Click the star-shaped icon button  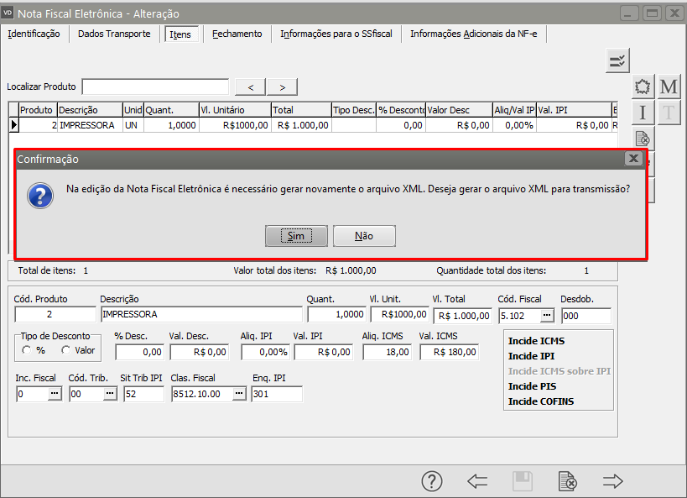tap(643, 86)
